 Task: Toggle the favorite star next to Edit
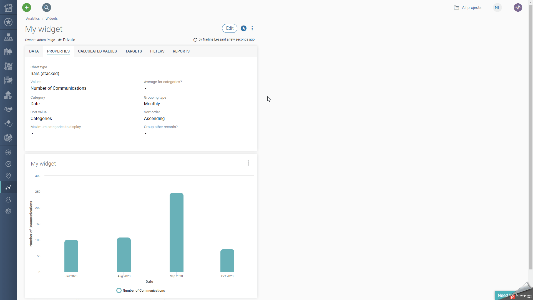243,28
